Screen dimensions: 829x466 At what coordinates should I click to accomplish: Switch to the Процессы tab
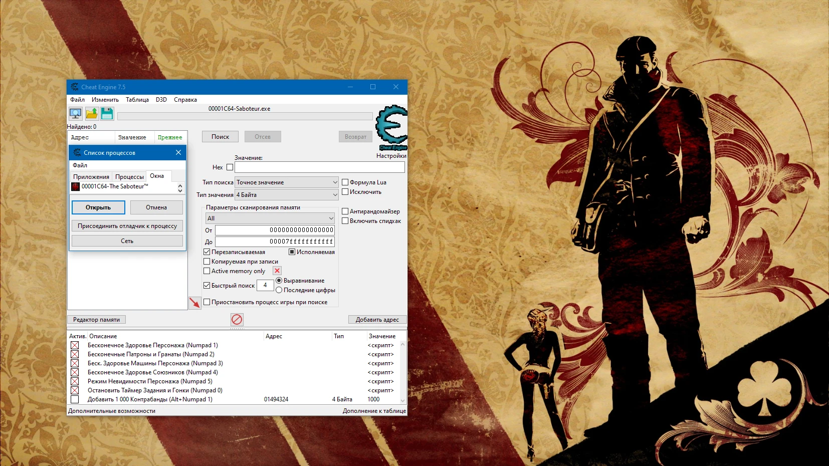(x=129, y=176)
